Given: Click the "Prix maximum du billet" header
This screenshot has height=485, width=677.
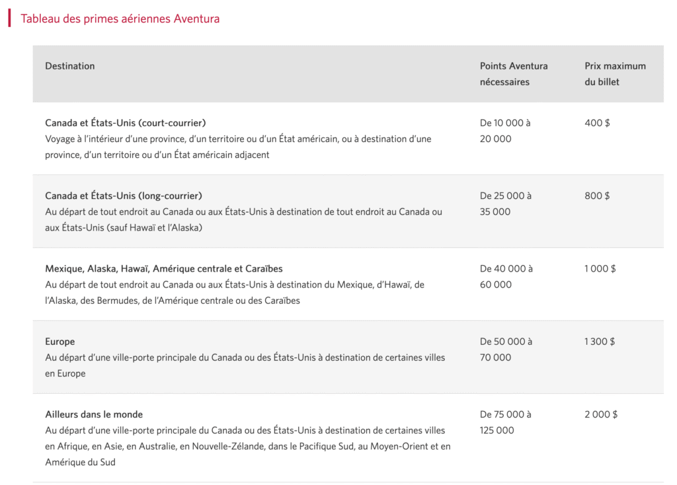Looking at the screenshot, I should [615, 74].
